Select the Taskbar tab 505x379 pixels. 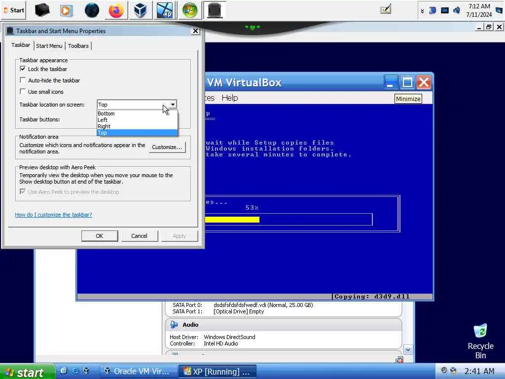click(x=21, y=45)
